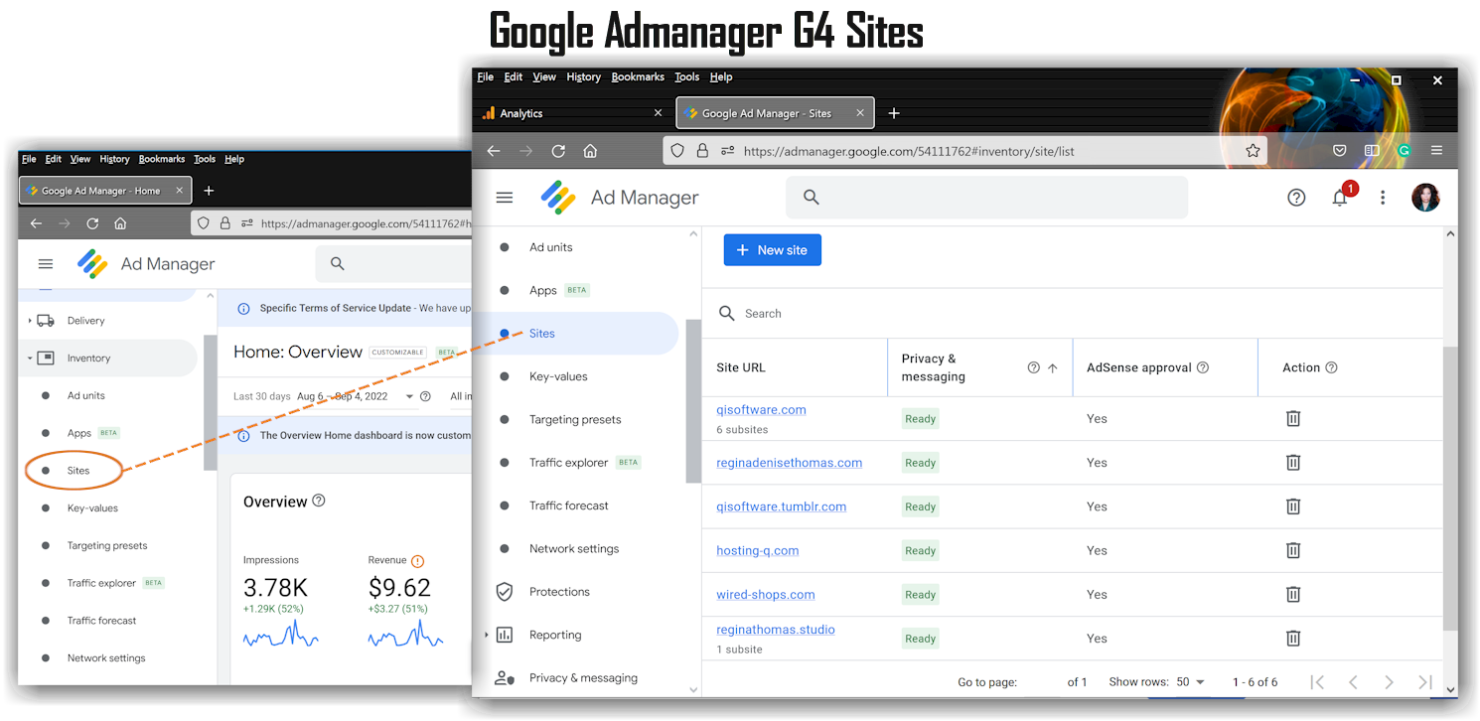This screenshot has height=721, width=1480.
Task: Open the wired-shops.com link
Action: [x=765, y=594]
